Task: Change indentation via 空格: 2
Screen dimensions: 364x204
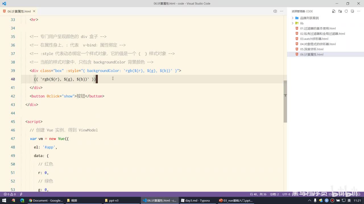Action: pyautogui.click(x=274, y=194)
